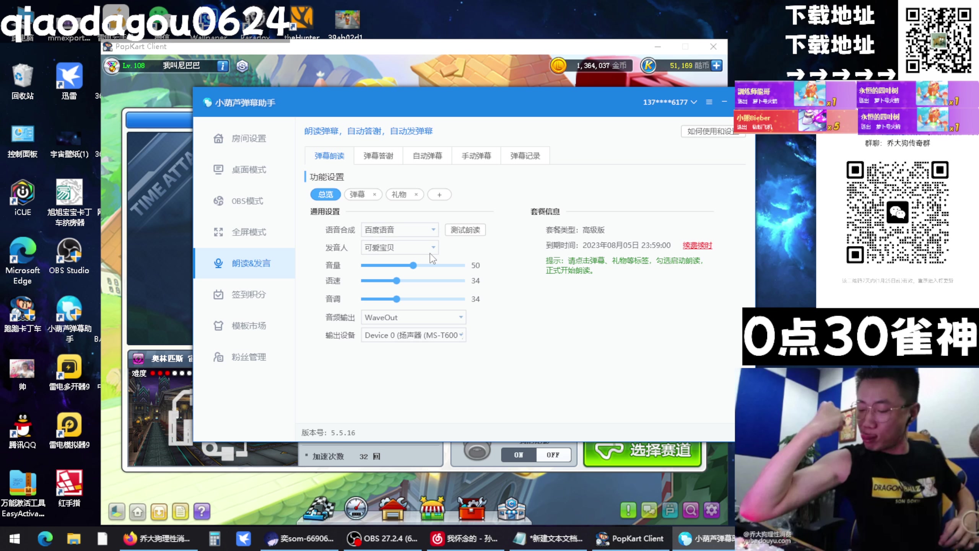Open 签到积分 in the sidebar
This screenshot has width=979, height=551.
(x=245, y=294)
